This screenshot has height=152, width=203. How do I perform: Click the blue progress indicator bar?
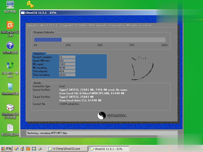[x=48, y=40]
